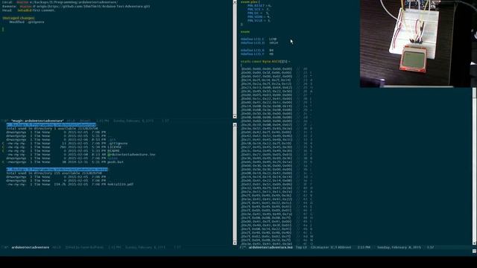
Task: Click the PIN_RESET line in the code
Action: 259,5
